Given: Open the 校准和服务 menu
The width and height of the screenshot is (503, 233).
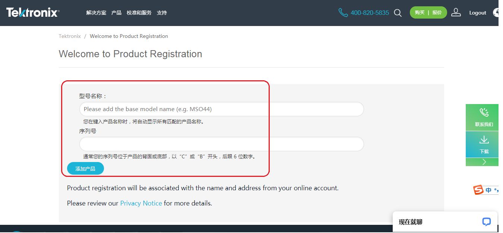Looking at the screenshot, I should [139, 13].
